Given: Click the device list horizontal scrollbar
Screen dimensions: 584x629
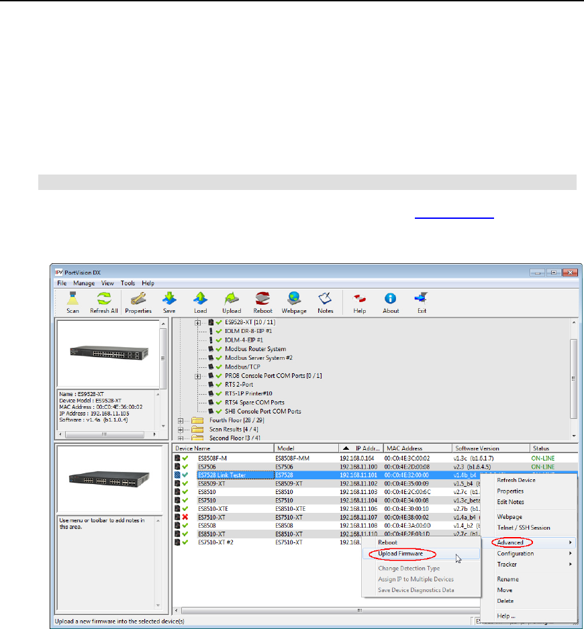Looking at the screenshot, I should [x=359, y=611].
